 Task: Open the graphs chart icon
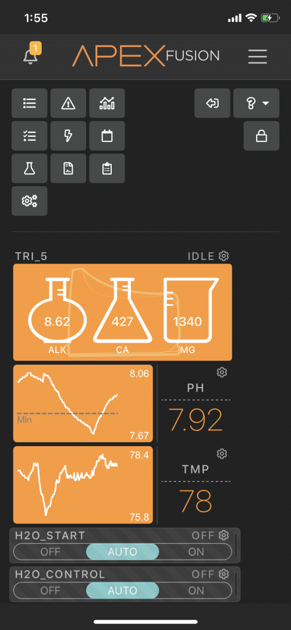107,104
